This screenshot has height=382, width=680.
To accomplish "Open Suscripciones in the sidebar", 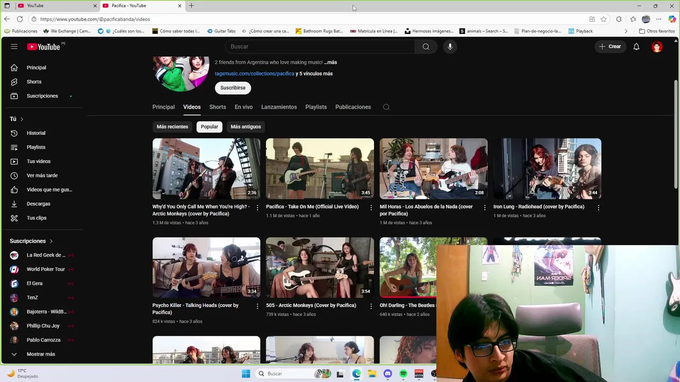I will 42,96.
